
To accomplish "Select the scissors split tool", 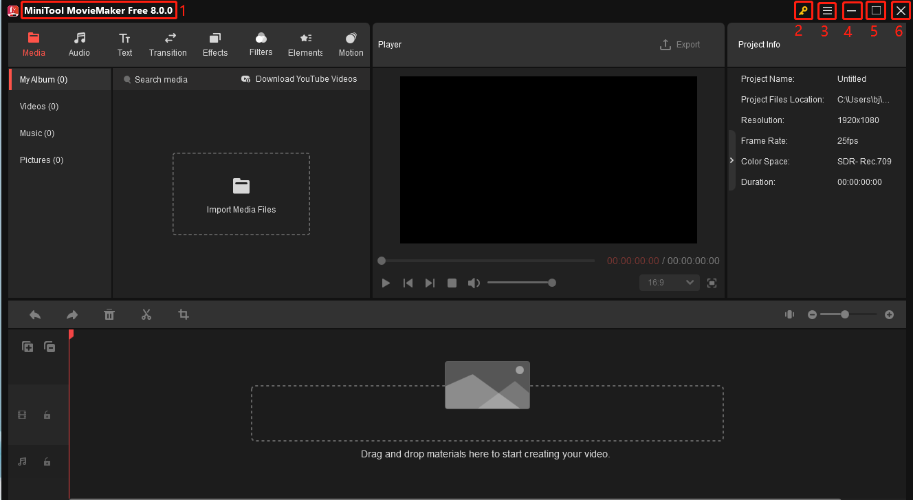I will point(146,314).
